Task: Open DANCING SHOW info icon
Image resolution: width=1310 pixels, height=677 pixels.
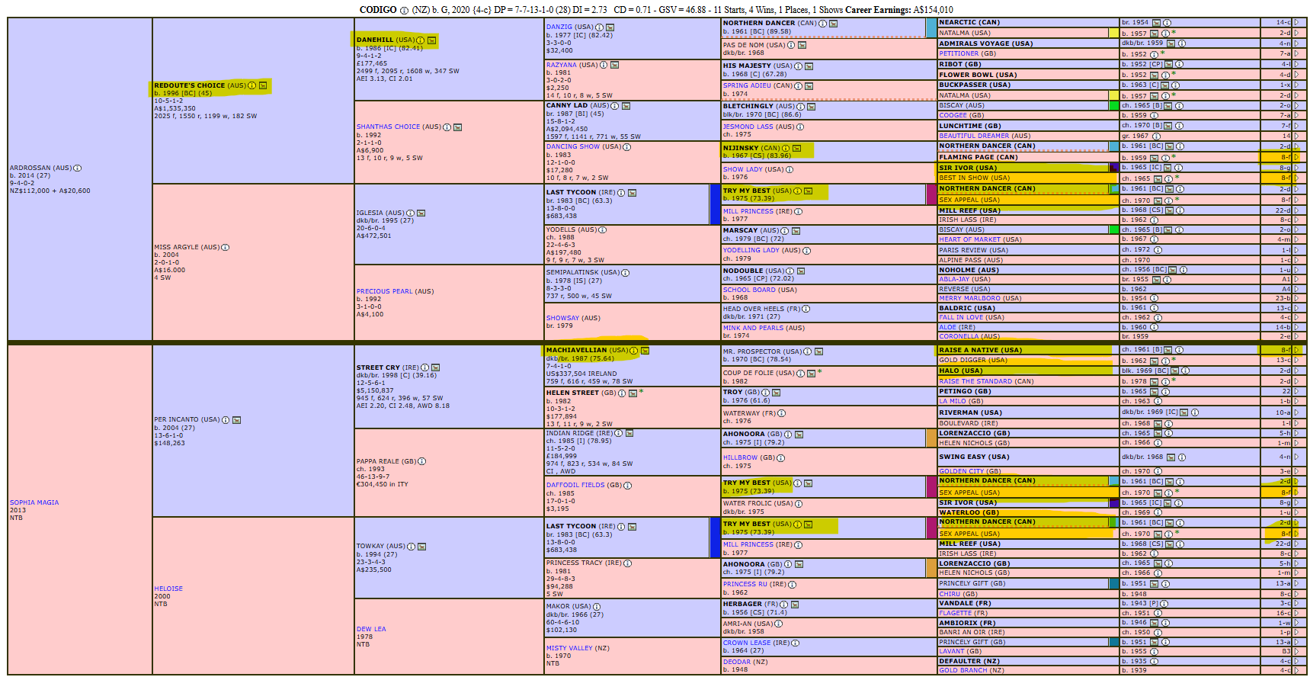Action: (x=626, y=147)
